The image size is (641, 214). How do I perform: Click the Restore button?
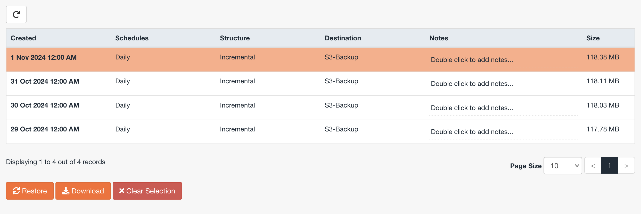pyautogui.click(x=30, y=191)
